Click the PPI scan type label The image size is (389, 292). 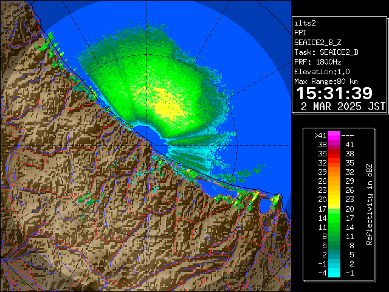coord(300,33)
